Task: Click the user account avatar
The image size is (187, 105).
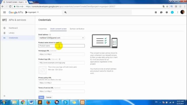Action: pos(182,12)
